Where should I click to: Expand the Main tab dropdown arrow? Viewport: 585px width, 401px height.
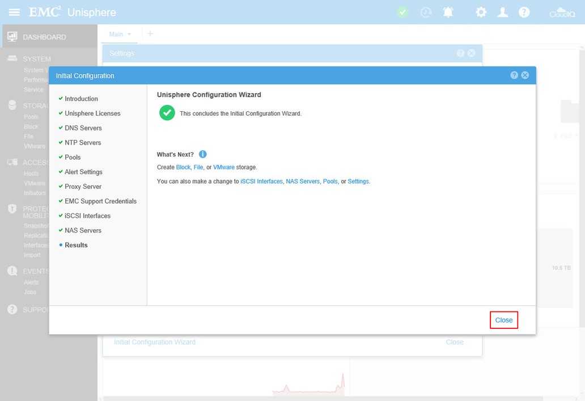[x=129, y=35]
